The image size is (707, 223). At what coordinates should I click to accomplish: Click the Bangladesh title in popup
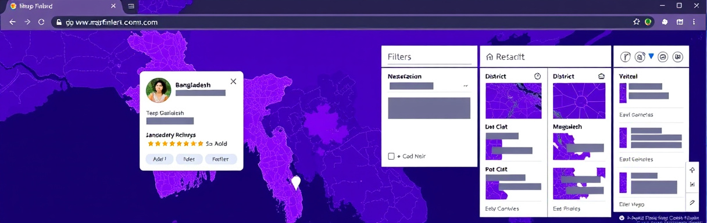193,85
